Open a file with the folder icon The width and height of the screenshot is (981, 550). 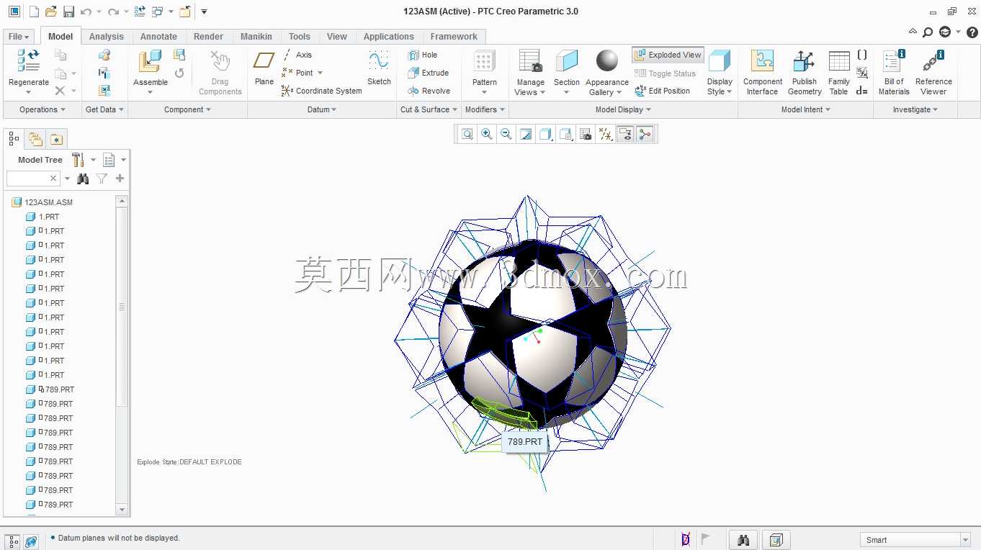coord(51,12)
